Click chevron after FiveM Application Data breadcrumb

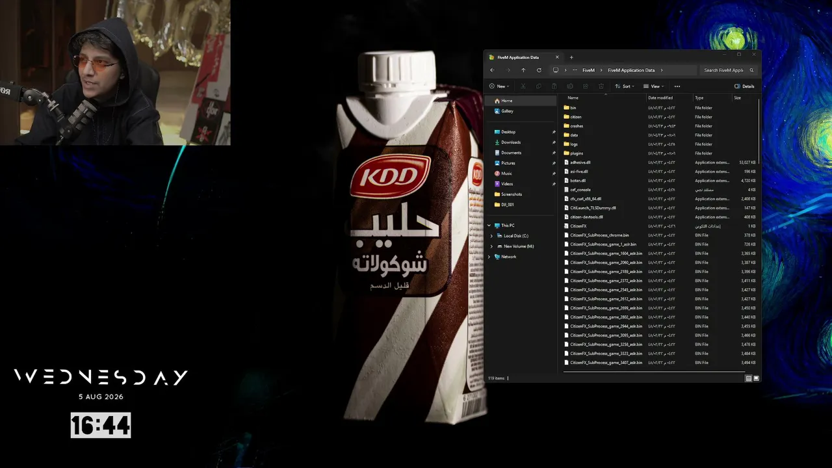662,70
